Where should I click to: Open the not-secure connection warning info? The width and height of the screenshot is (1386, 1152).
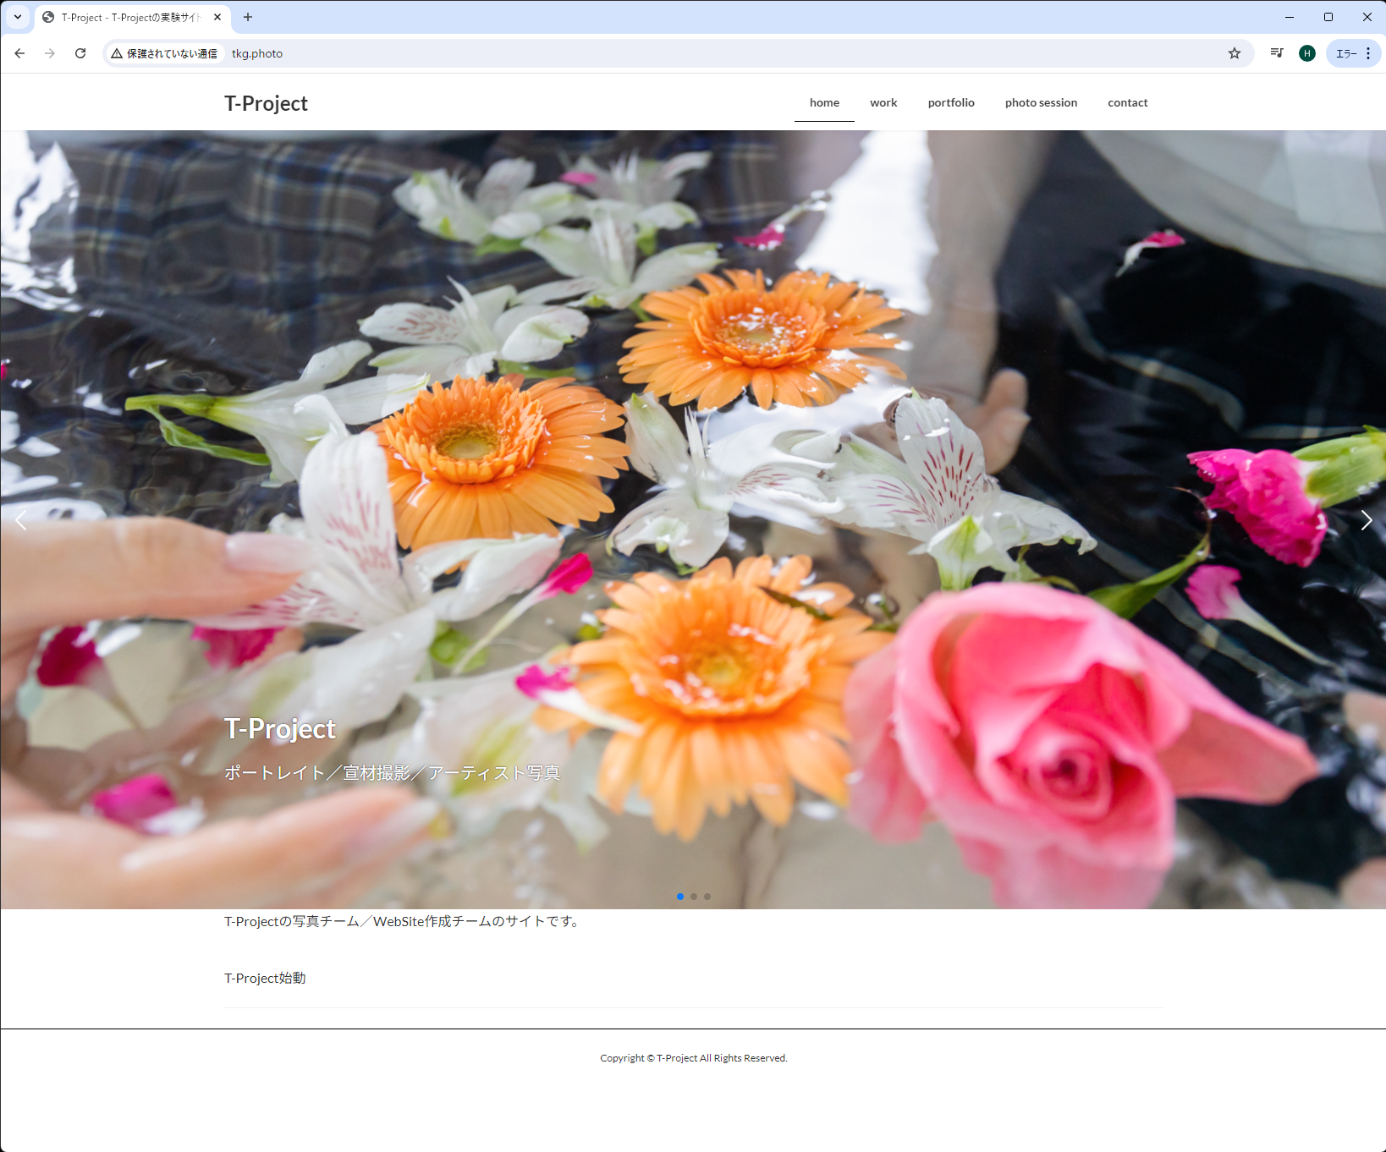(x=165, y=53)
